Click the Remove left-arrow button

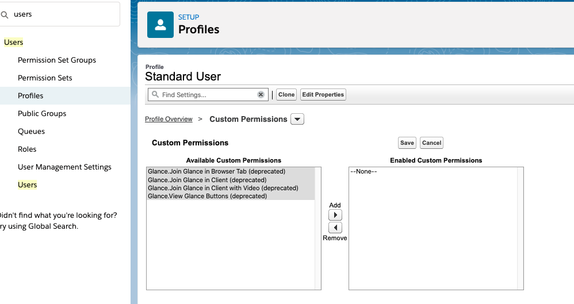(x=335, y=228)
